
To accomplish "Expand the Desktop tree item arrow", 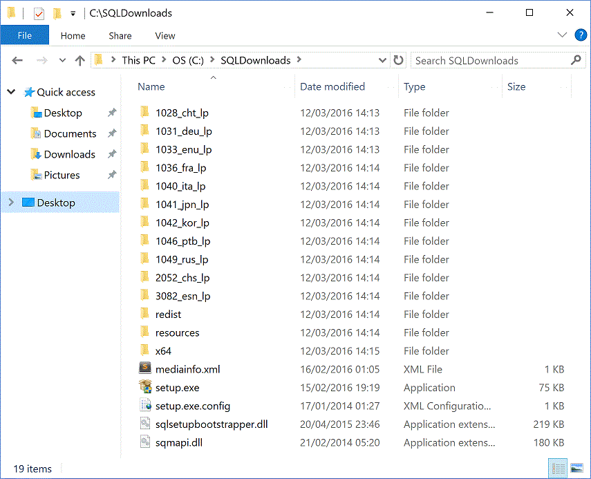I will [12, 203].
